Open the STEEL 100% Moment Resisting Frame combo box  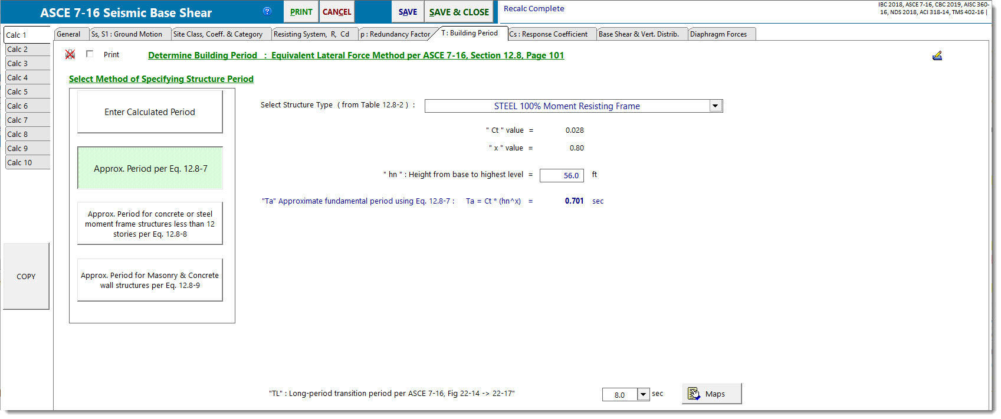point(566,106)
